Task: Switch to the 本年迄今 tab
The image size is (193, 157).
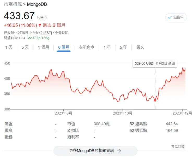Action: pos(86,47)
